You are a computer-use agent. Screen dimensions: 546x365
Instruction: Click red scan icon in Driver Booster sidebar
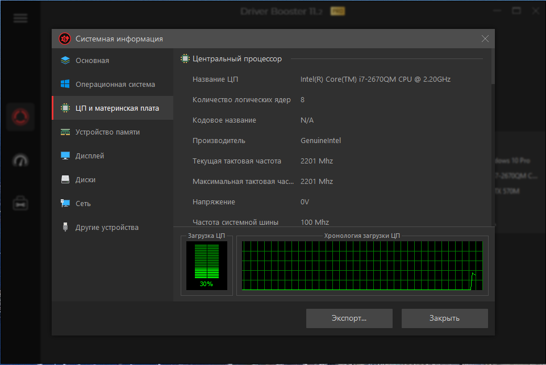(20, 117)
